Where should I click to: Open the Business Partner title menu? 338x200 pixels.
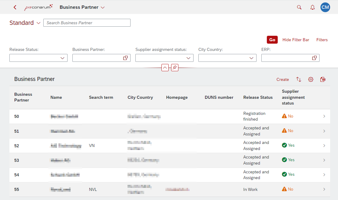tap(82, 7)
